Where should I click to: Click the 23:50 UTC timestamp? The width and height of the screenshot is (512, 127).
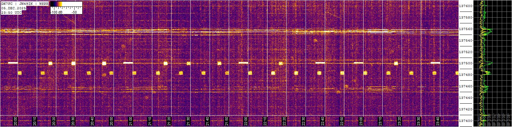[x=12, y=12]
